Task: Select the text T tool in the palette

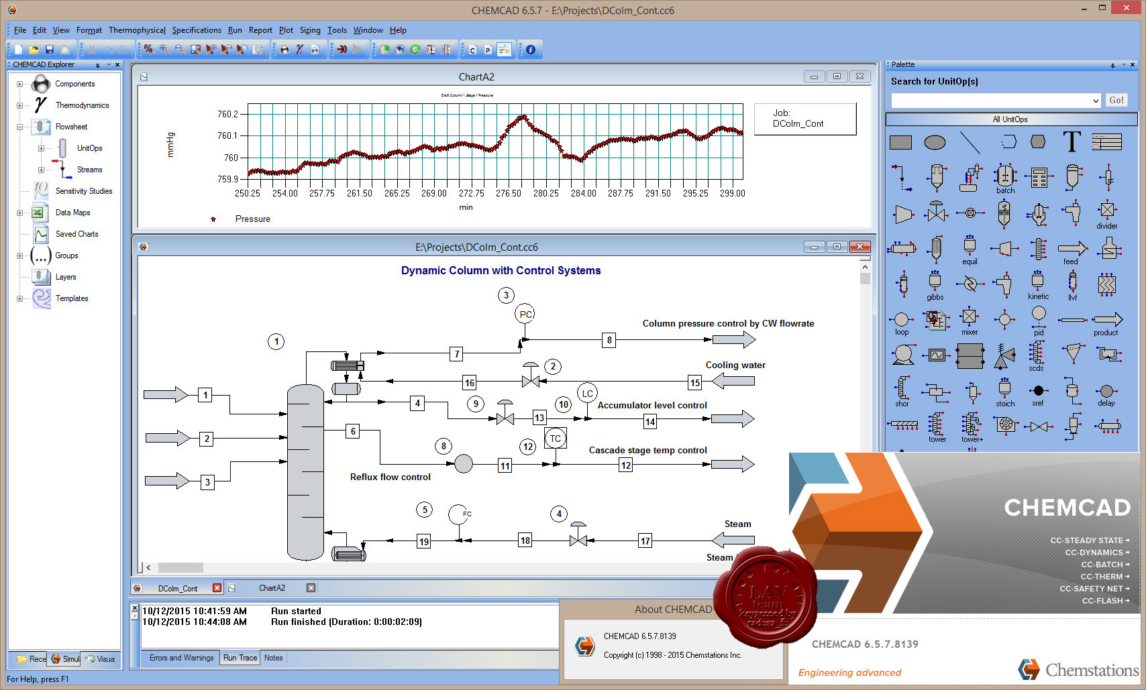Action: [1072, 141]
